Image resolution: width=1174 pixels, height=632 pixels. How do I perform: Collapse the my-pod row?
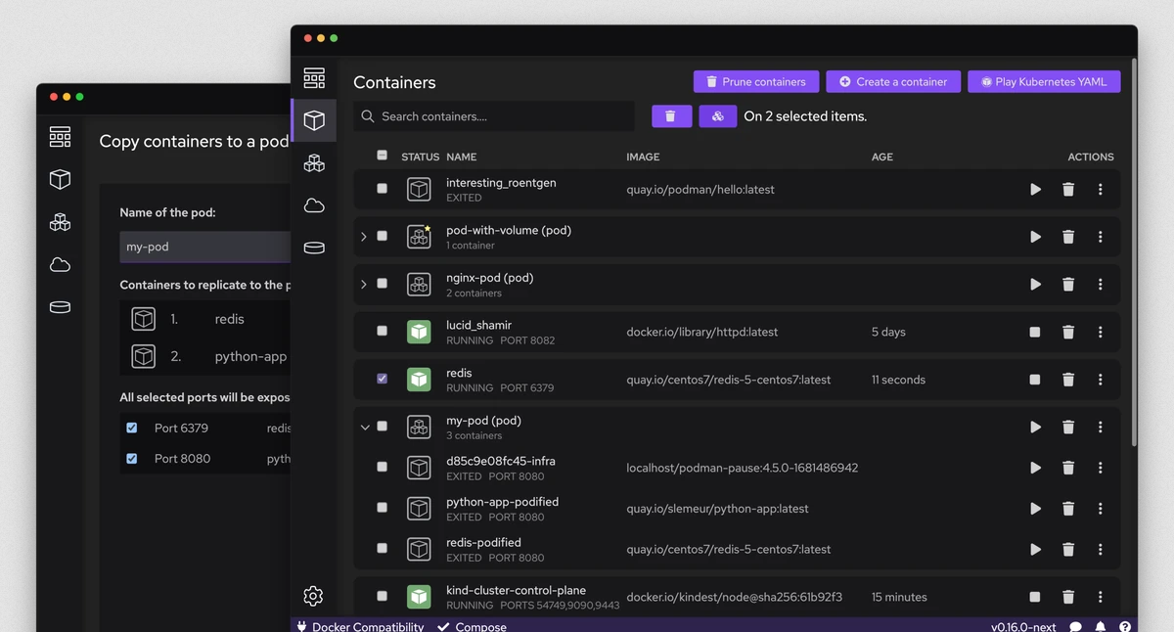click(365, 428)
